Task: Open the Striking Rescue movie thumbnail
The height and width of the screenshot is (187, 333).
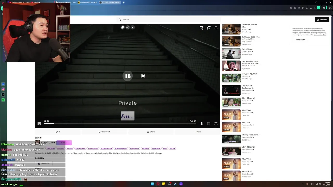Action: (231, 139)
